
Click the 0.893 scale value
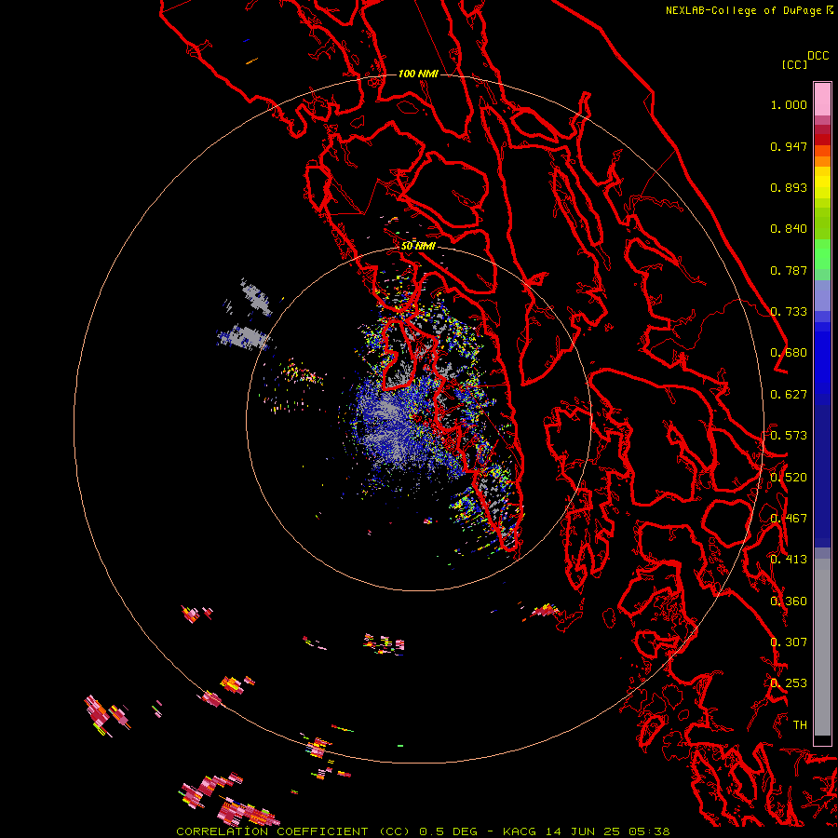789,187
